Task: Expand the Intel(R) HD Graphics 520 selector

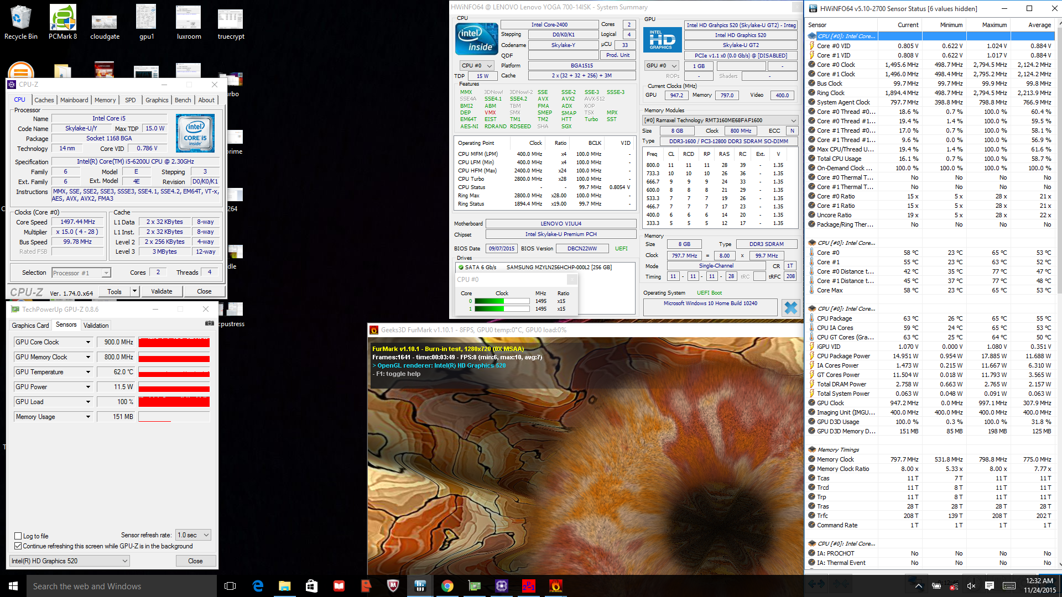Action: tap(70, 561)
